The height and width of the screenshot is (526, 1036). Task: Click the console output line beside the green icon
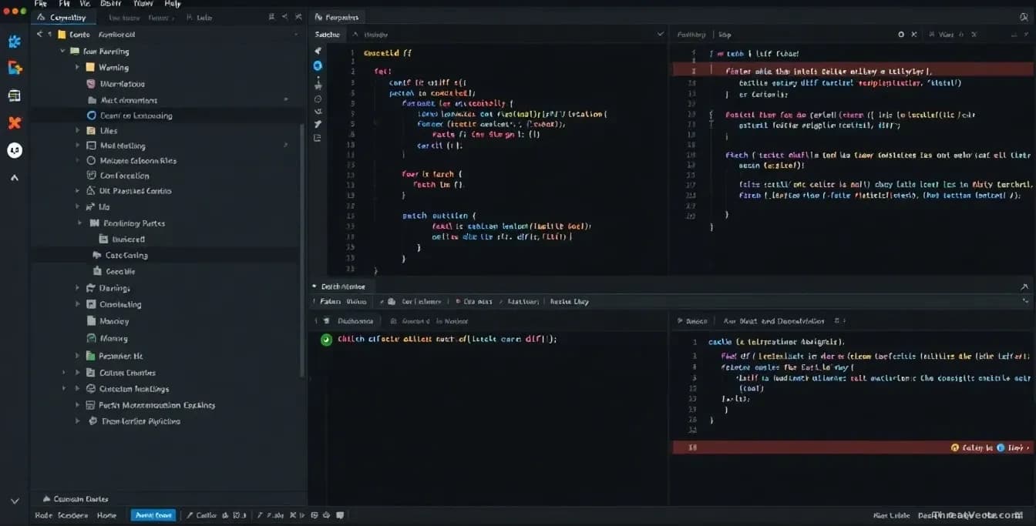[x=447, y=339]
